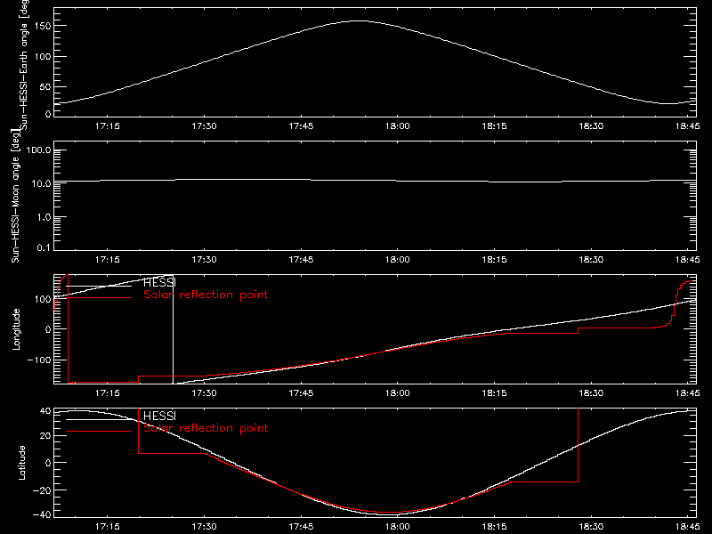Image resolution: width=712 pixels, height=534 pixels.
Task: Click the Sun-HESSI-Earth angle axis label
Action: tap(25, 64)
